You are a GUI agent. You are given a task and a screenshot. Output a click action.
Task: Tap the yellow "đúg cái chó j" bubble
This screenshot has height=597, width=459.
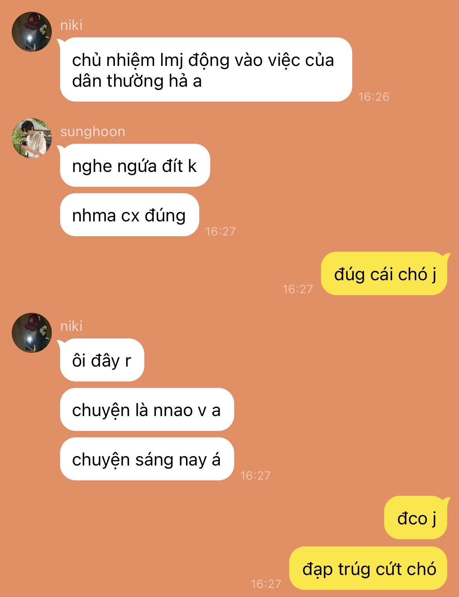point(384,274)
